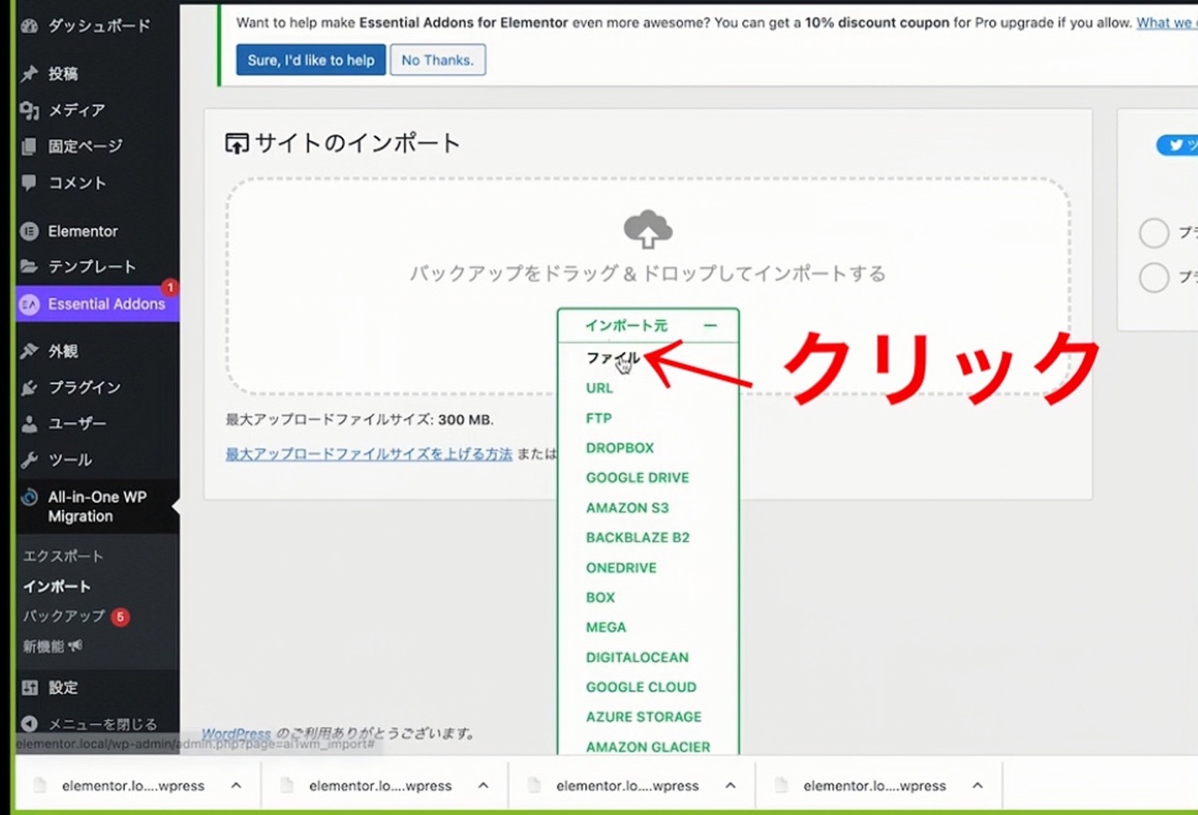Click the Settings icon beside 設定

pyautogui.click(x=29, y=688)
